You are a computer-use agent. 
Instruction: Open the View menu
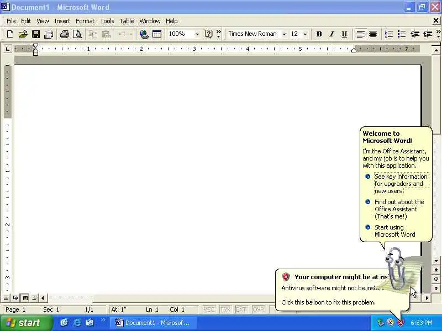coord(43,21)
